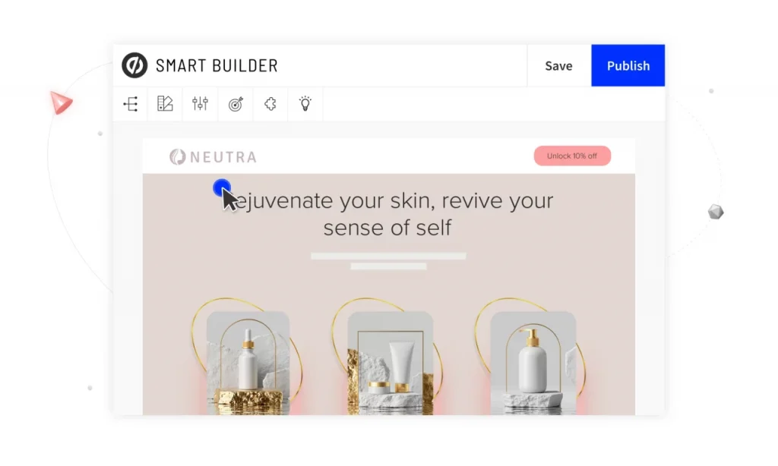Open the target goals icon
This screenshot has height=466, width=778.
(236, 104)
